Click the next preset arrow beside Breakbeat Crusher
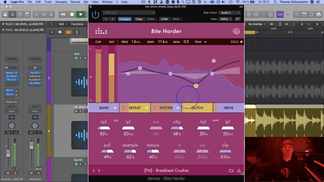This screenshot has height=182, width=324. pos(99,170)
